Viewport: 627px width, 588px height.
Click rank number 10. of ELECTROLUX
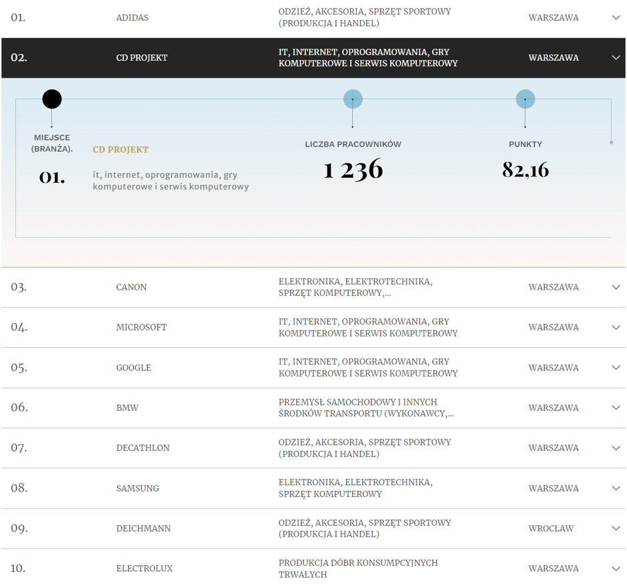[18, 568]
